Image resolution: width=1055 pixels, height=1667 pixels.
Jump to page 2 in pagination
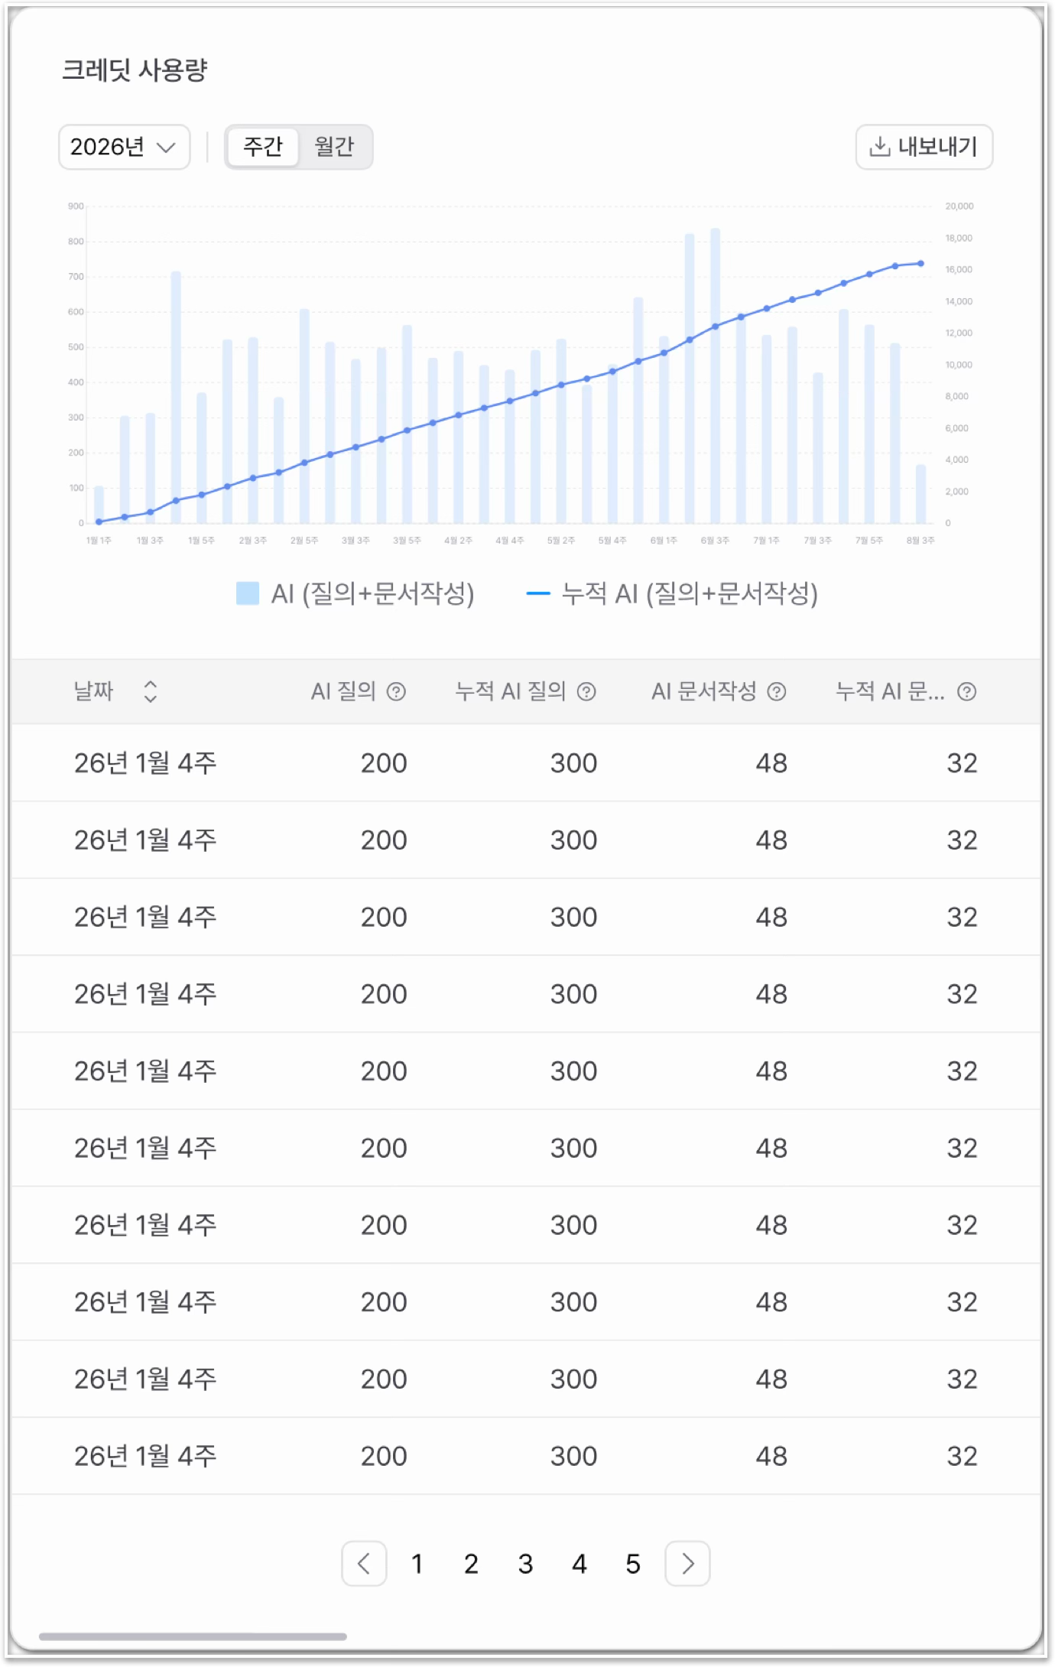pyautogui.click(x=471, y=1564)
